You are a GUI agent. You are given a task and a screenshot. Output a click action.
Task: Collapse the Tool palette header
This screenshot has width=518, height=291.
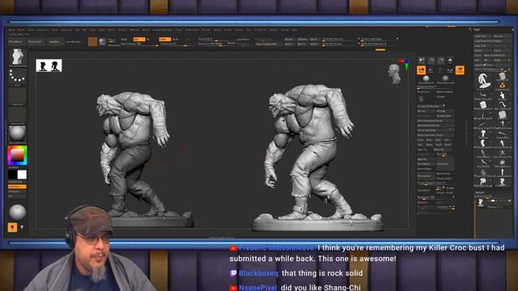coord(477,30)
